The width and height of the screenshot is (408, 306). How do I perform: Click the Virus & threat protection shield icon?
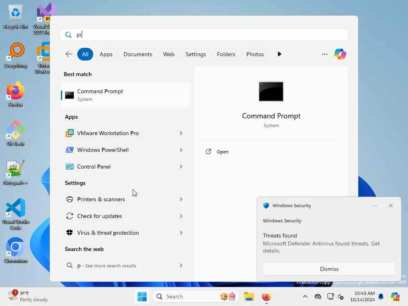pos(69,233)
